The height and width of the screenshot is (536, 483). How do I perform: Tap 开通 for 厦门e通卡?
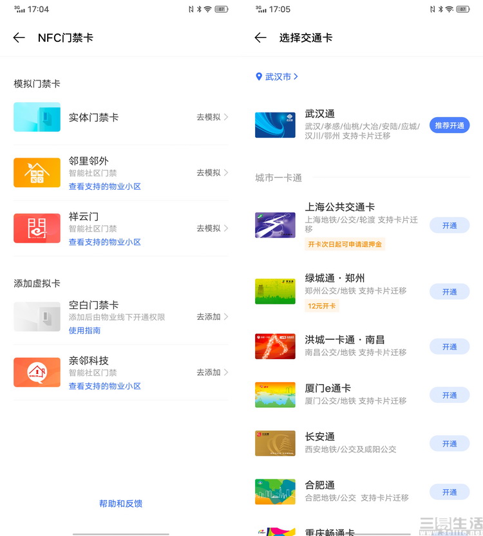[x=450, y=396]
